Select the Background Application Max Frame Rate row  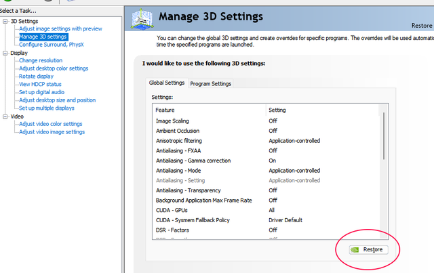coord(265,201)
